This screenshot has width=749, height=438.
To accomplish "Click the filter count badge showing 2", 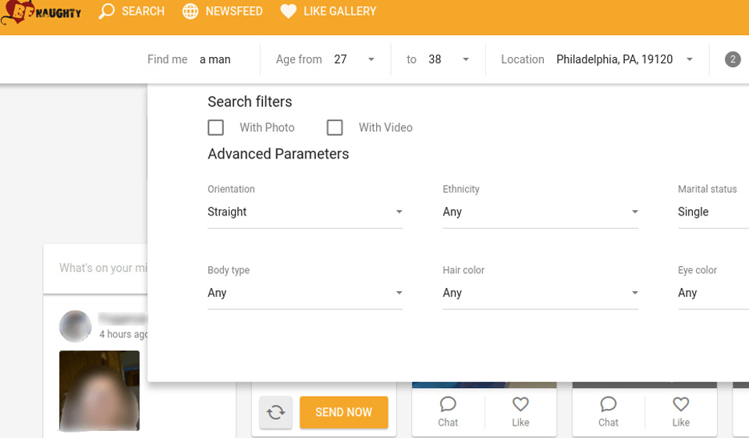I will point(732,59).
